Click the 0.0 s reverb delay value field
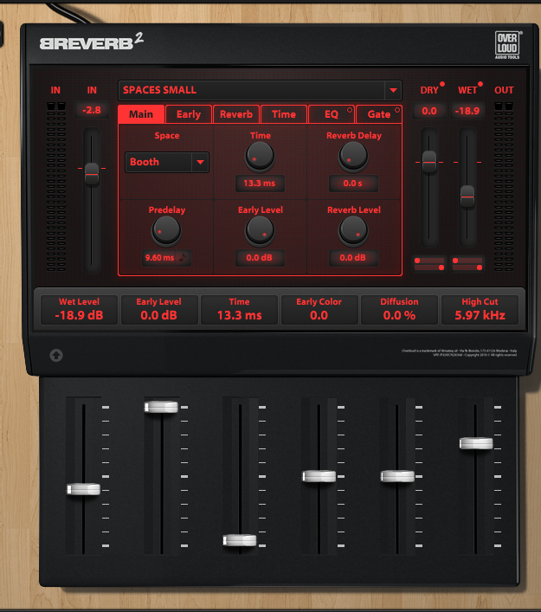The image size is (541, 612). tap(353, 183)
